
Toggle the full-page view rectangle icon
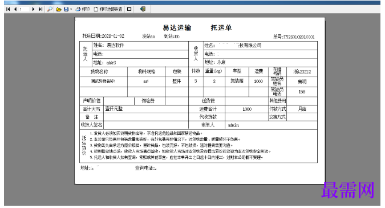(x=129, y=9)
